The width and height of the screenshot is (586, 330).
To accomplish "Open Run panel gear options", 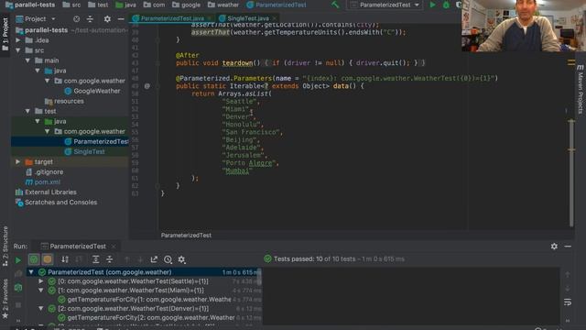I will pyautogui.click(x=554, y=247).
